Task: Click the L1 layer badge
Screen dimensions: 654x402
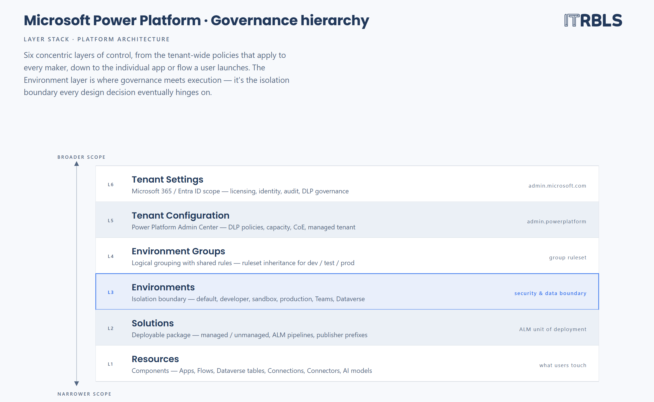Action: (110, 364)
